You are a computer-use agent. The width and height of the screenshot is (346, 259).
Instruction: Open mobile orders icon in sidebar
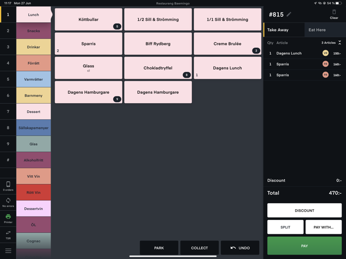[x=8, y=186]
